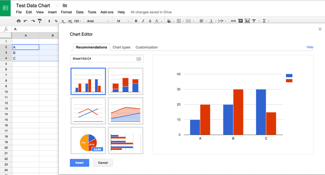Decrease decimal places
Image resolution: width=325 pixels, height=175 pixels.
point(63,21)
